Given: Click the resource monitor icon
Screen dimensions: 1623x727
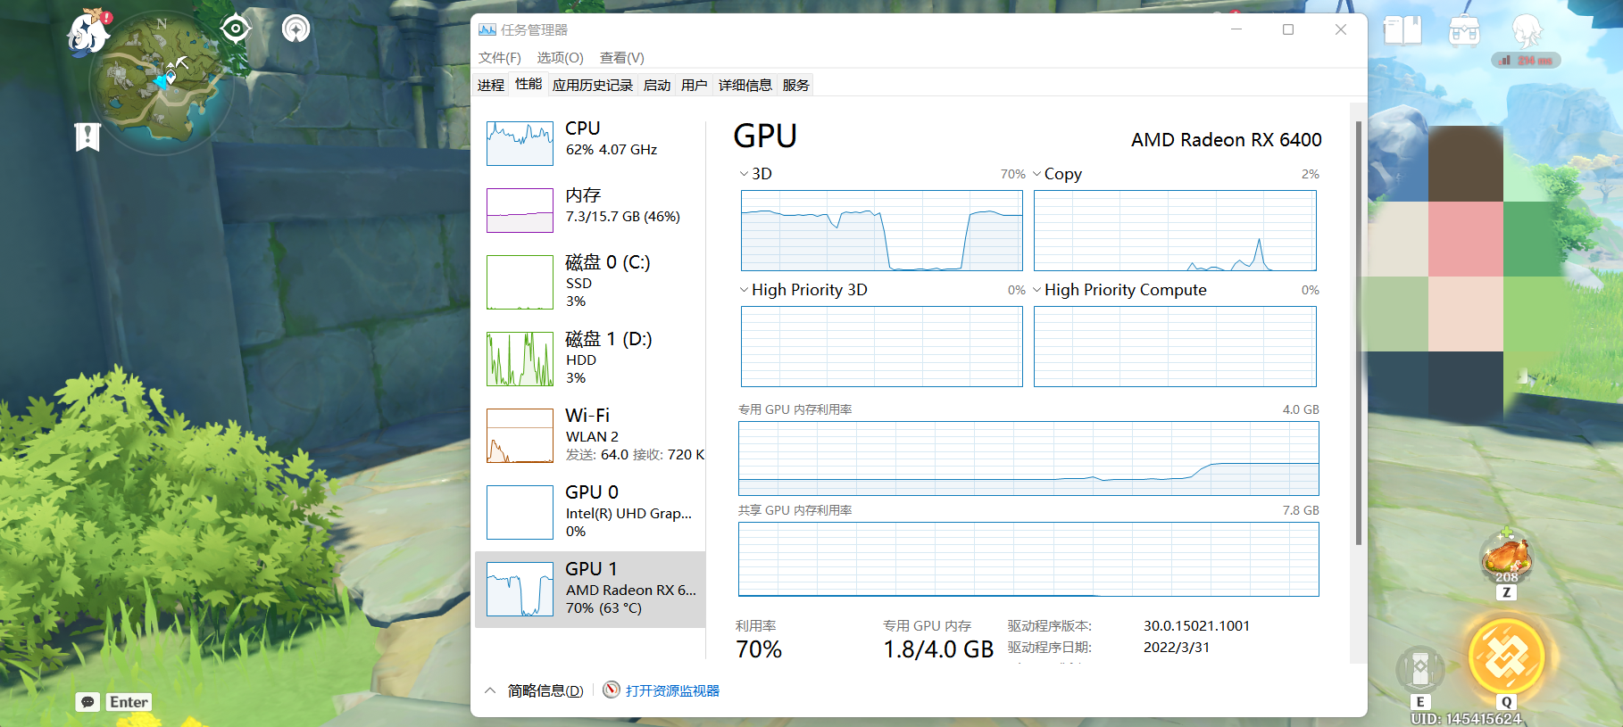Looking at the screenshot, I should click(612, 690).
